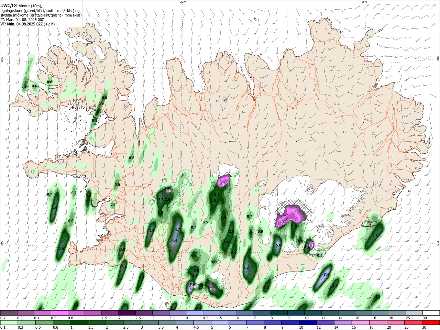Click the 'UWC/IG: Vindur (10m)' title text
Image resolution: width=440 pixels, height=330 pixels.
coord(21,6)
